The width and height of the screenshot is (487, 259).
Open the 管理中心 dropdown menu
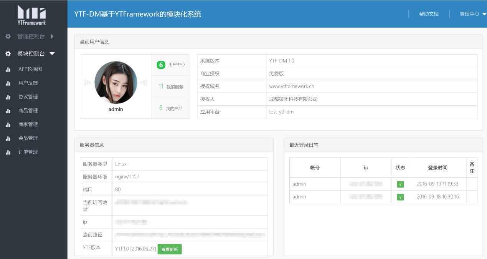(472, 14)
